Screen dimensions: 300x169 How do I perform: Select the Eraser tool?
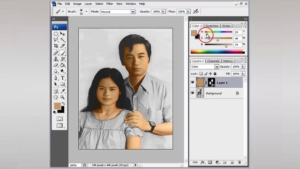coord(56,65)
